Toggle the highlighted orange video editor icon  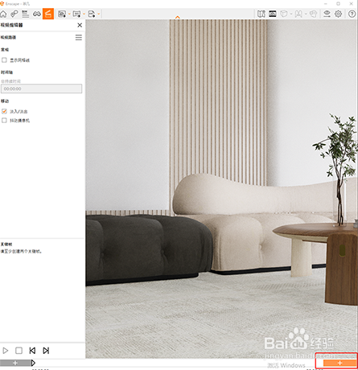pyautogui.click(x=48, y=14)
